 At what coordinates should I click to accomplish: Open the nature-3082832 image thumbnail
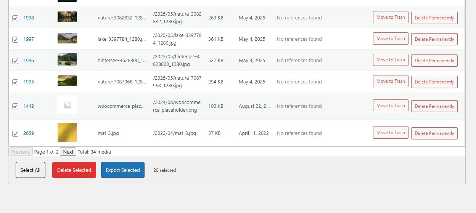(67, 17)
